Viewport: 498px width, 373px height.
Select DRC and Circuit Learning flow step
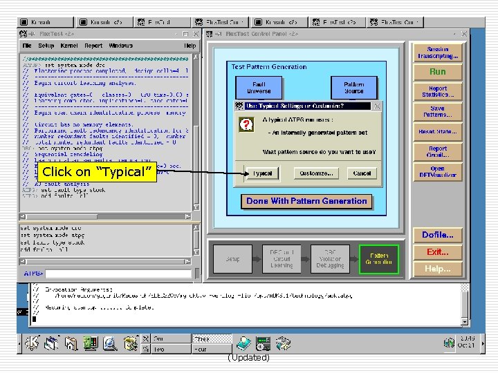282,259
